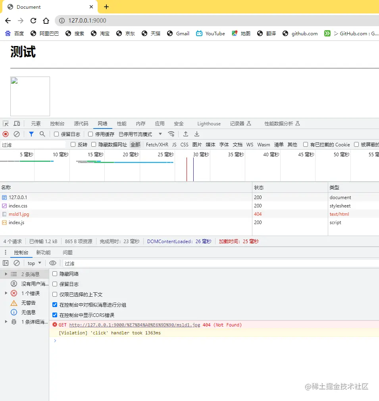Screen dimensions: 379x401
Task: Filter requests by Fetch/XHR
Action: pyautogui.click(x=157, y=144)
